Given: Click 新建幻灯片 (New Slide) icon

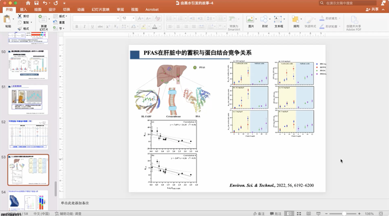Looking at the screenshot, I should pyautogui.click(x=43, y=19).
